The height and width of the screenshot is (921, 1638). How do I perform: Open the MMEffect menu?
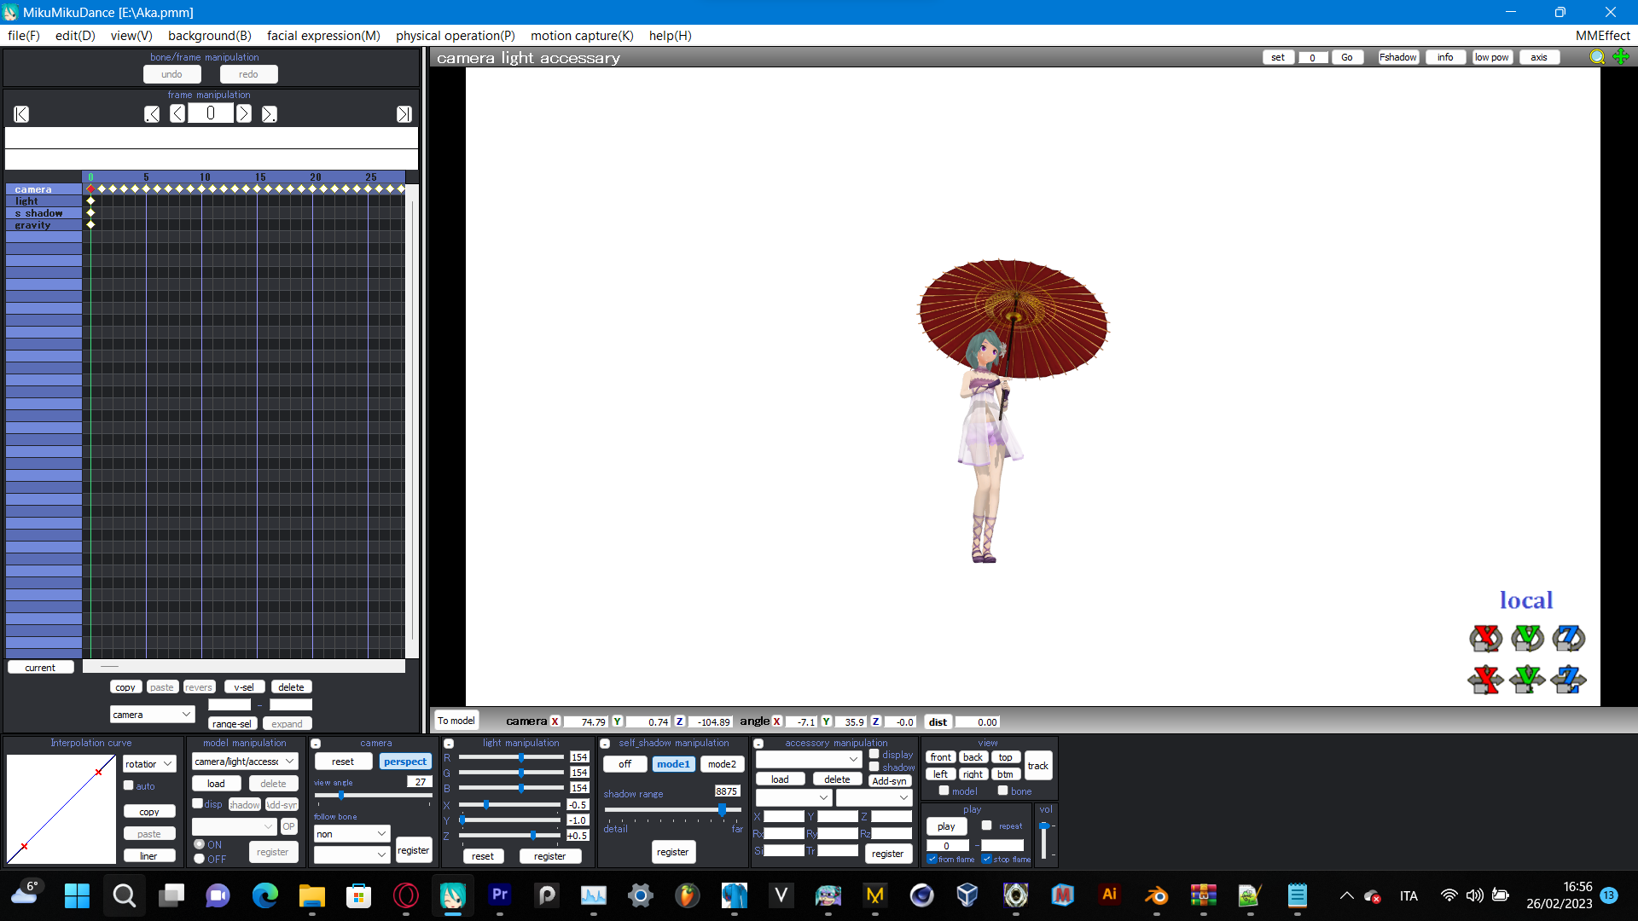click(x=1602, y=36)
